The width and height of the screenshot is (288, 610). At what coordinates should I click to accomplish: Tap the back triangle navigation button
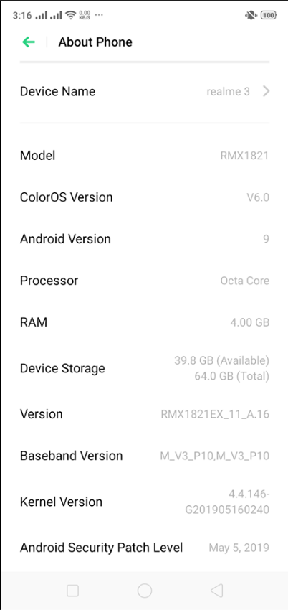(x=216, y=591)
